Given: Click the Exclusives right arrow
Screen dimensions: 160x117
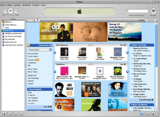Looking at the screenshot, I should [x=127, y=72].
